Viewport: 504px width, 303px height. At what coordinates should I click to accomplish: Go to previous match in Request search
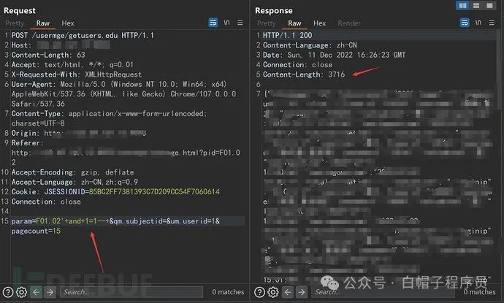(37, 292)
